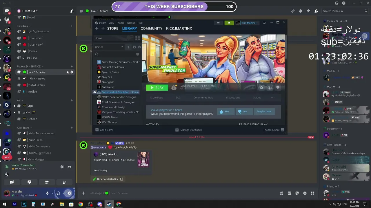The width and height of the screenshot is (371, 208).
Task: Open the GIF picker in message bar
Action: pyautogui.click(x=289, y=193)
